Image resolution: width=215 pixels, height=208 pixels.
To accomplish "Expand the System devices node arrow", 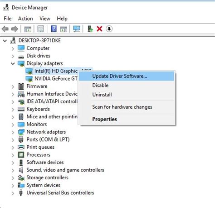I will click(13, 185).
